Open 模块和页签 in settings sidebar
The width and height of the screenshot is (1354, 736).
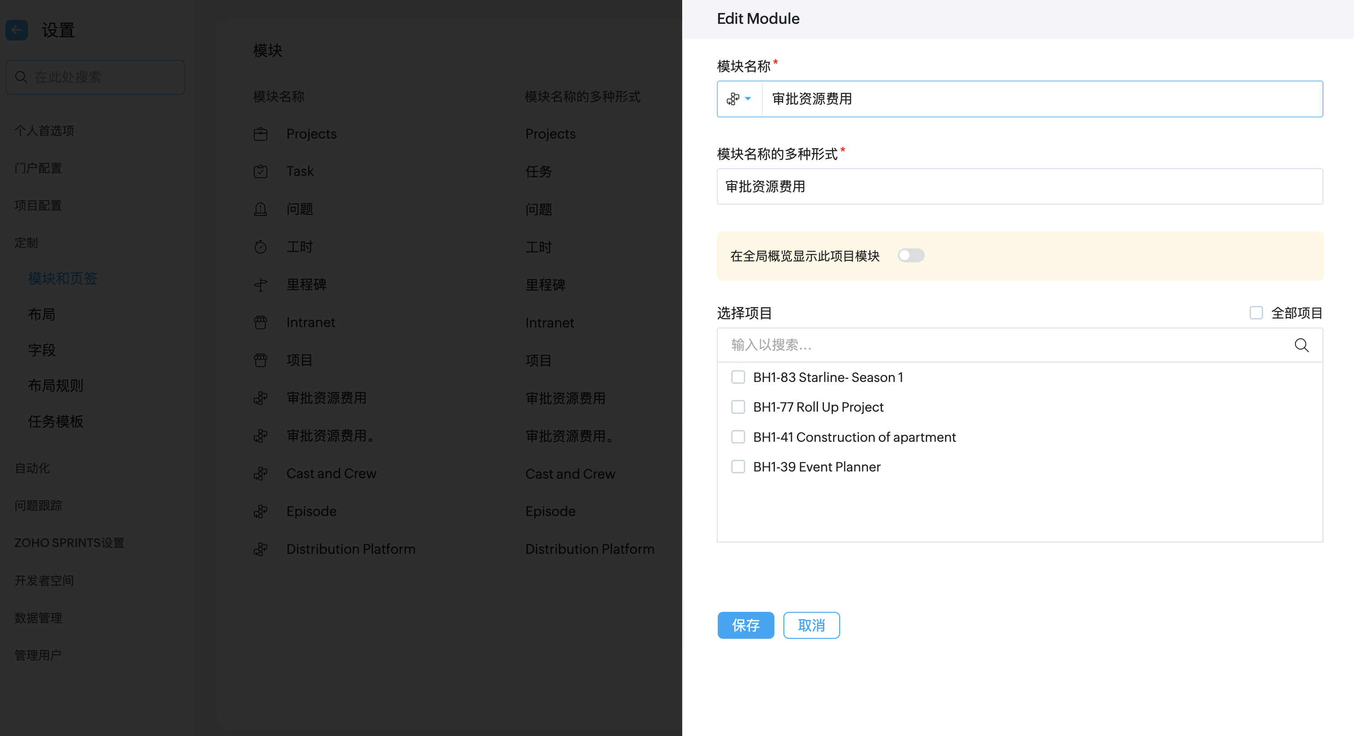click(63, 278)
